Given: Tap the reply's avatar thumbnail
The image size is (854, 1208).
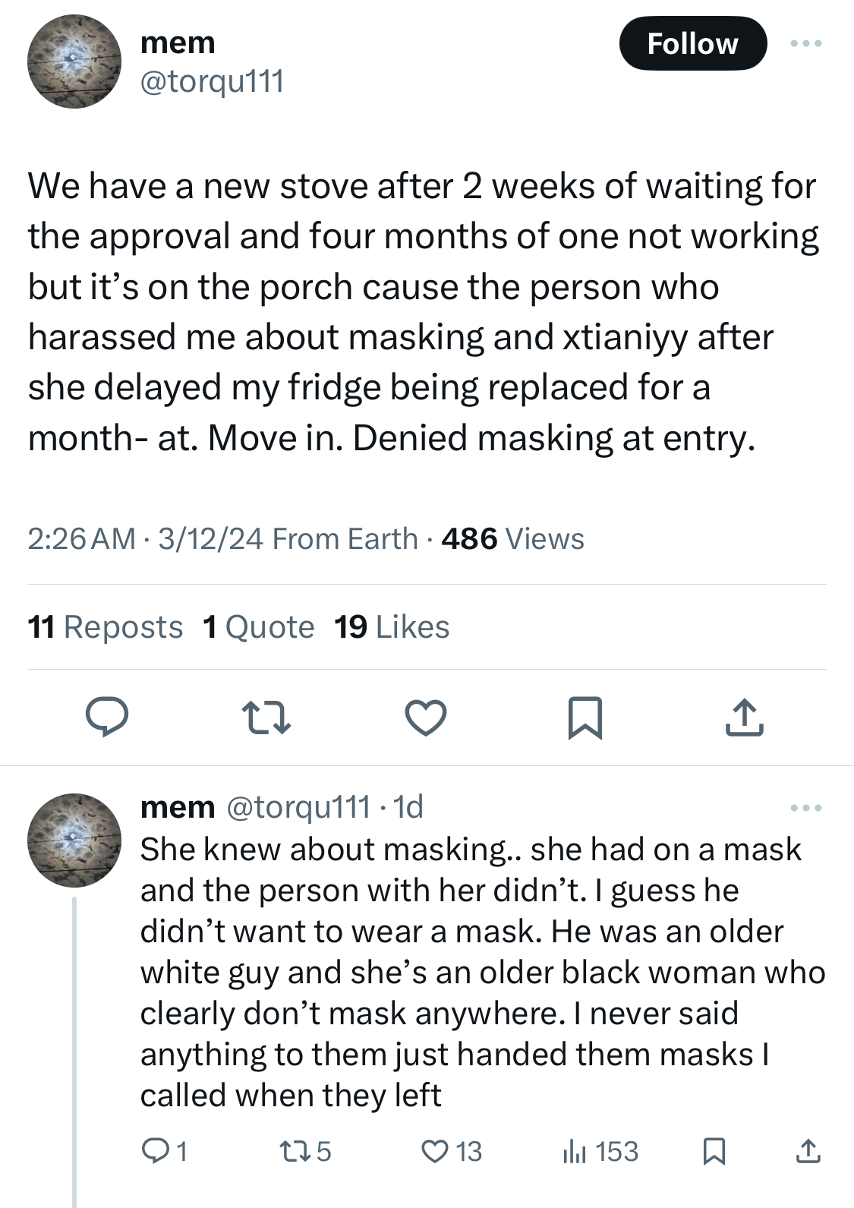Looking at the screenshot, I should 74,841.
